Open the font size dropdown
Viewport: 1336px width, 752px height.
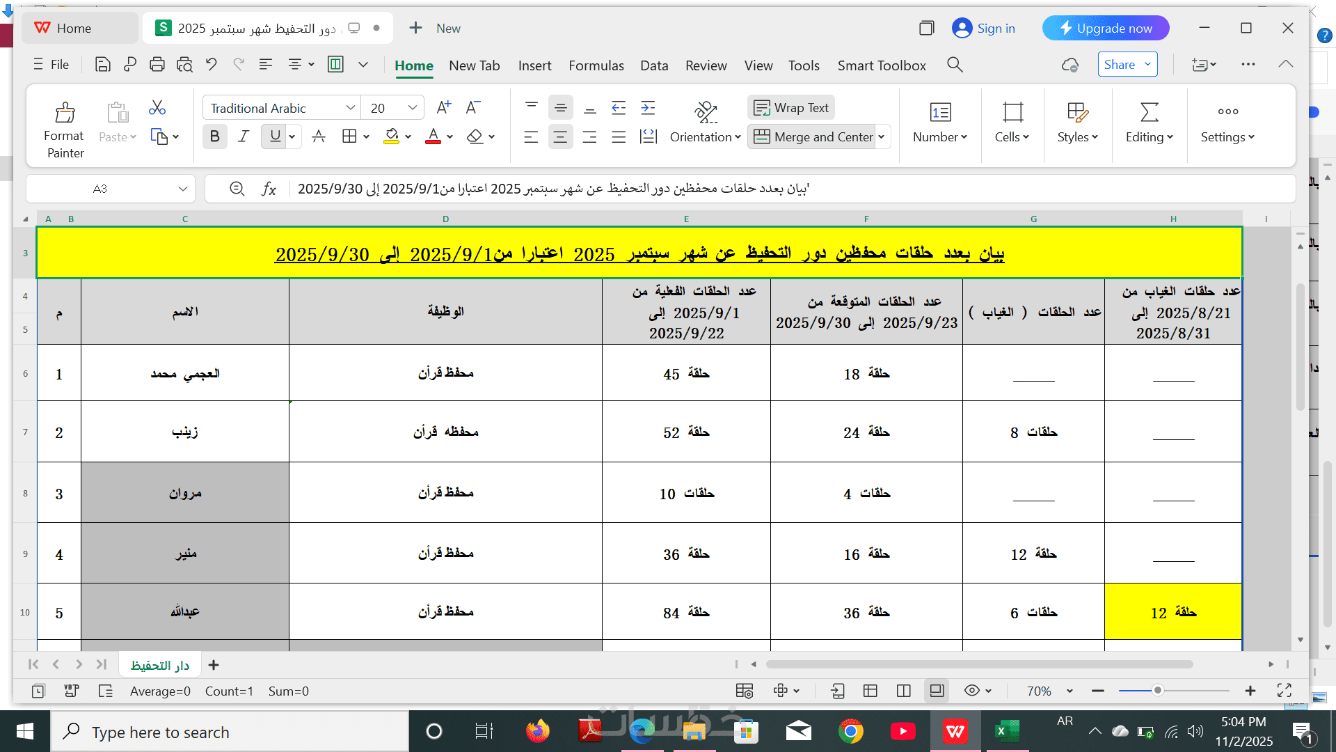click(x=412, y=108)
